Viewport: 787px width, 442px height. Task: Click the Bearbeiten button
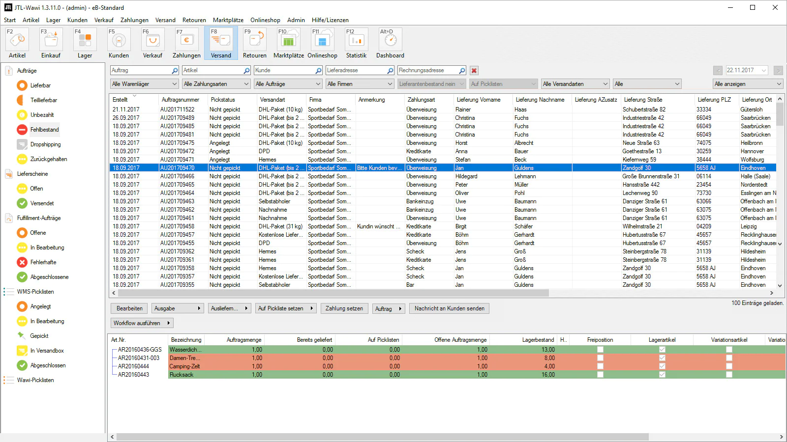pos(129,308)
